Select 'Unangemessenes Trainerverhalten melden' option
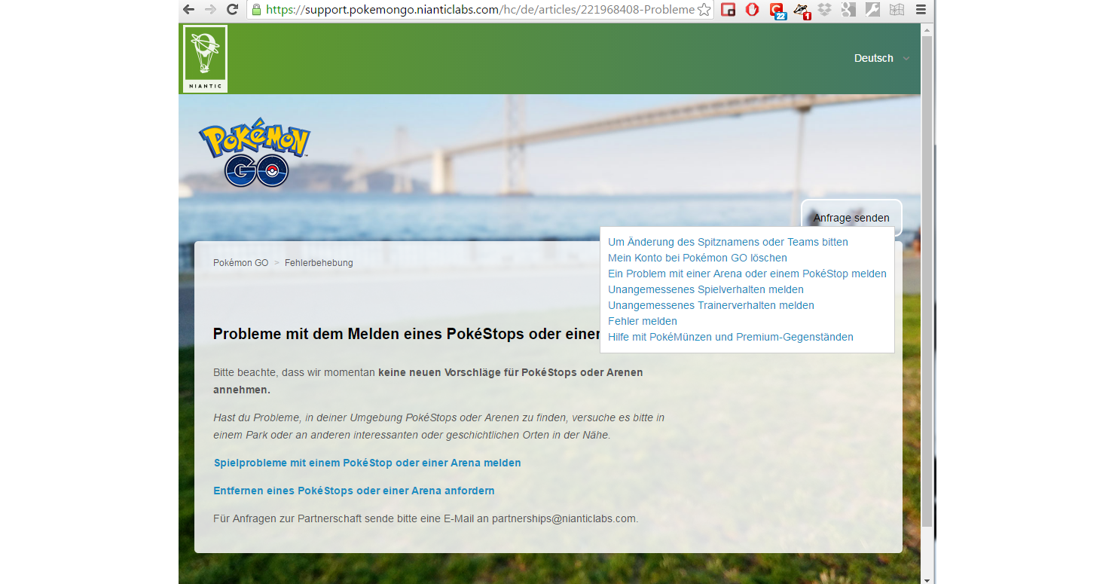 (x=710, y=305)
